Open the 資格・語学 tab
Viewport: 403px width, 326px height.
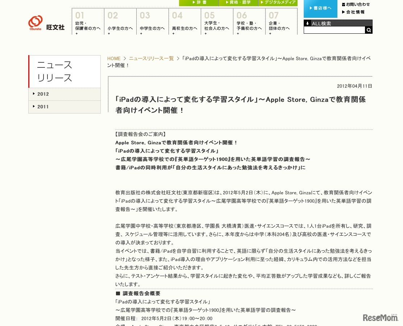238,3
